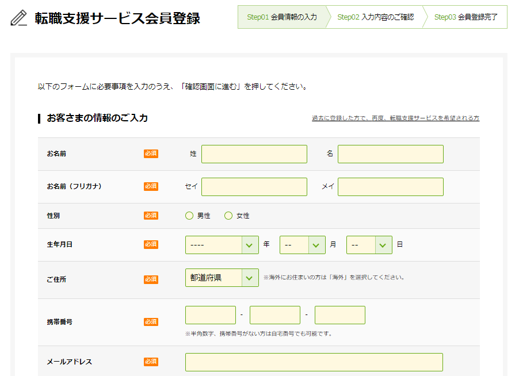Click the 必須 badge in the メールアドレス row

point(151,362)
